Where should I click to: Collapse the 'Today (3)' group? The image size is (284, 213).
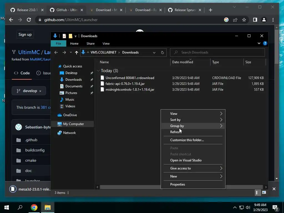[x=98, y=71]
